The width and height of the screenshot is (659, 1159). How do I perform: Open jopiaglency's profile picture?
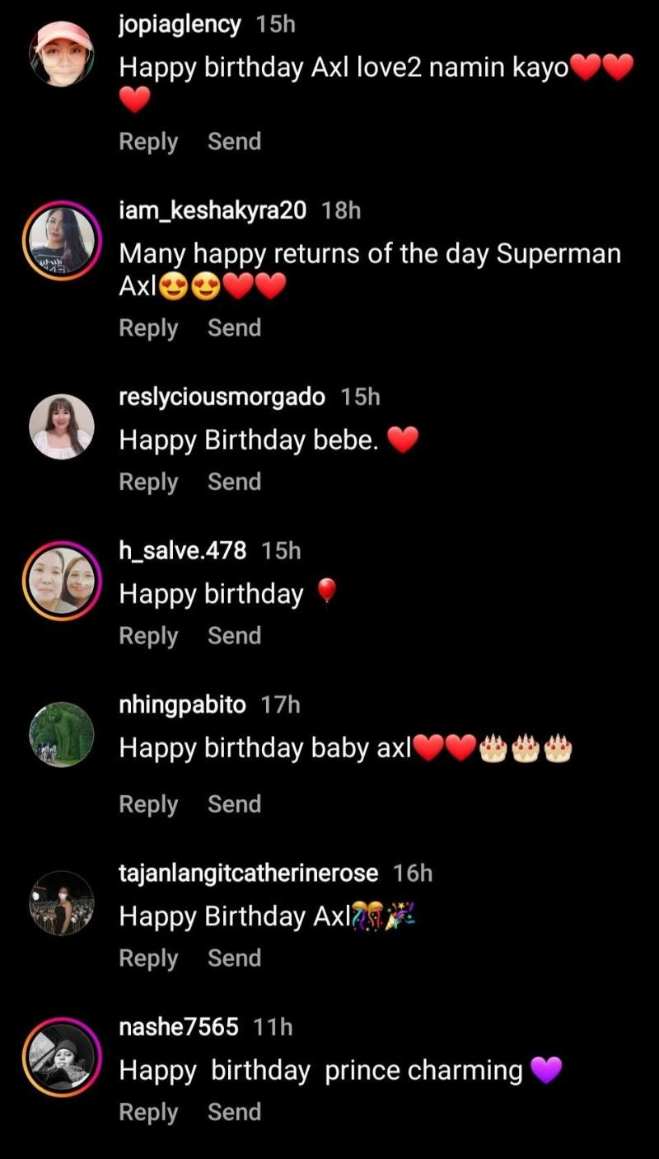(x=62, y=54)
